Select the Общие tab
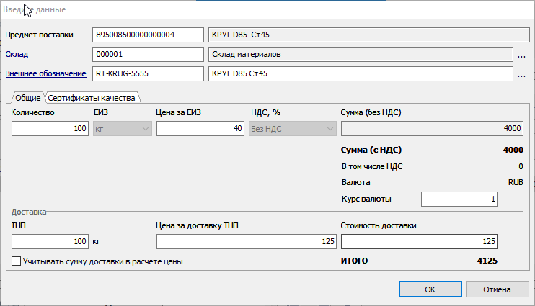The height and width of the screenshot is (306, 535). point(27,98)
